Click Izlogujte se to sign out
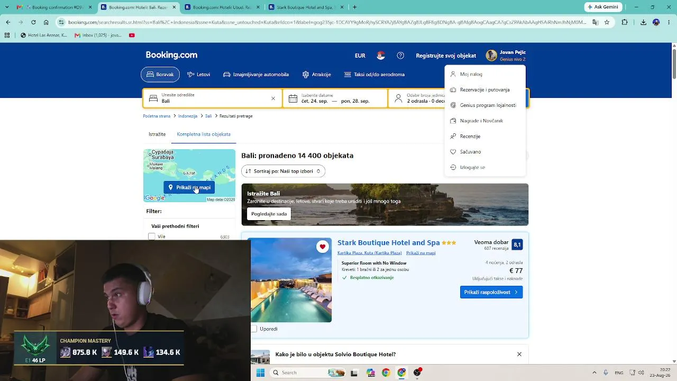 coord(486,167)
